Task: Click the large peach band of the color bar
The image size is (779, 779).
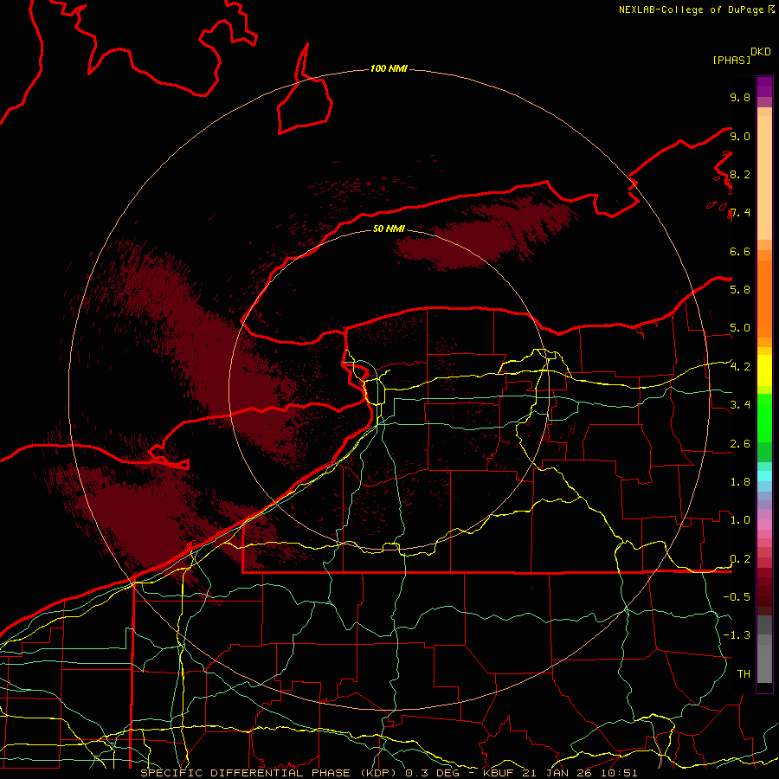Action: tap(764, 177)
